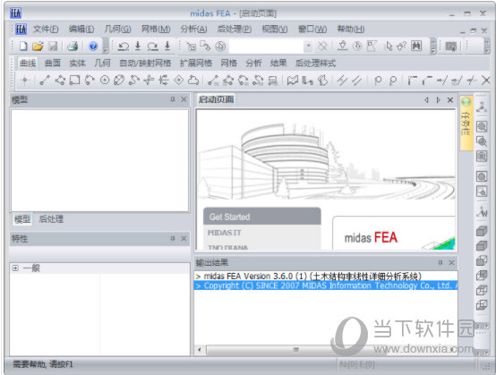Select the midas FEA Version 3.6.0 output line
Viewport: 496px width, 375px height.
tap(326, 276)
